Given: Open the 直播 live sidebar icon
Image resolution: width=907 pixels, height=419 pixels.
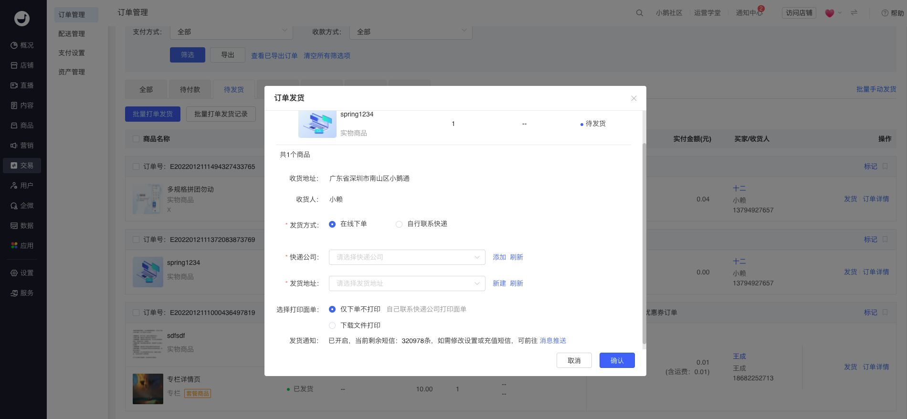Looking at the screenshot, I should (x=14, y=85).
